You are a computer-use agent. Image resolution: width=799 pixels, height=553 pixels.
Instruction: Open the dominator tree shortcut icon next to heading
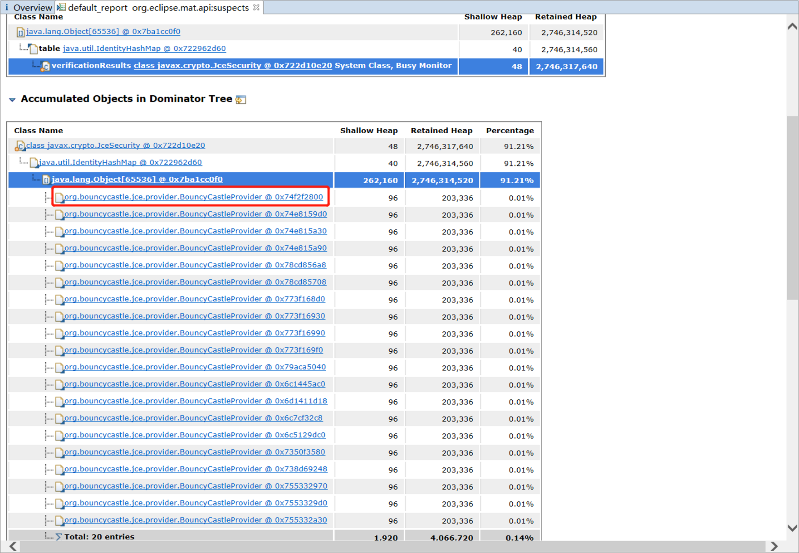(241, 99)
